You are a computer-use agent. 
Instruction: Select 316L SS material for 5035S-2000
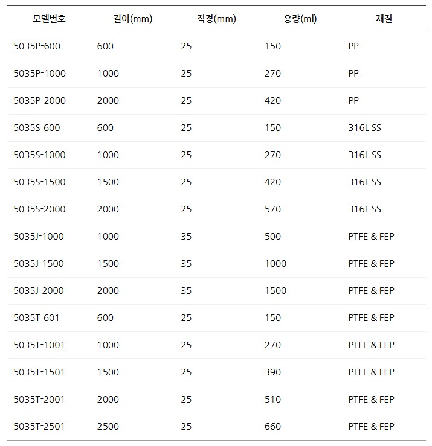click(365, 209)
